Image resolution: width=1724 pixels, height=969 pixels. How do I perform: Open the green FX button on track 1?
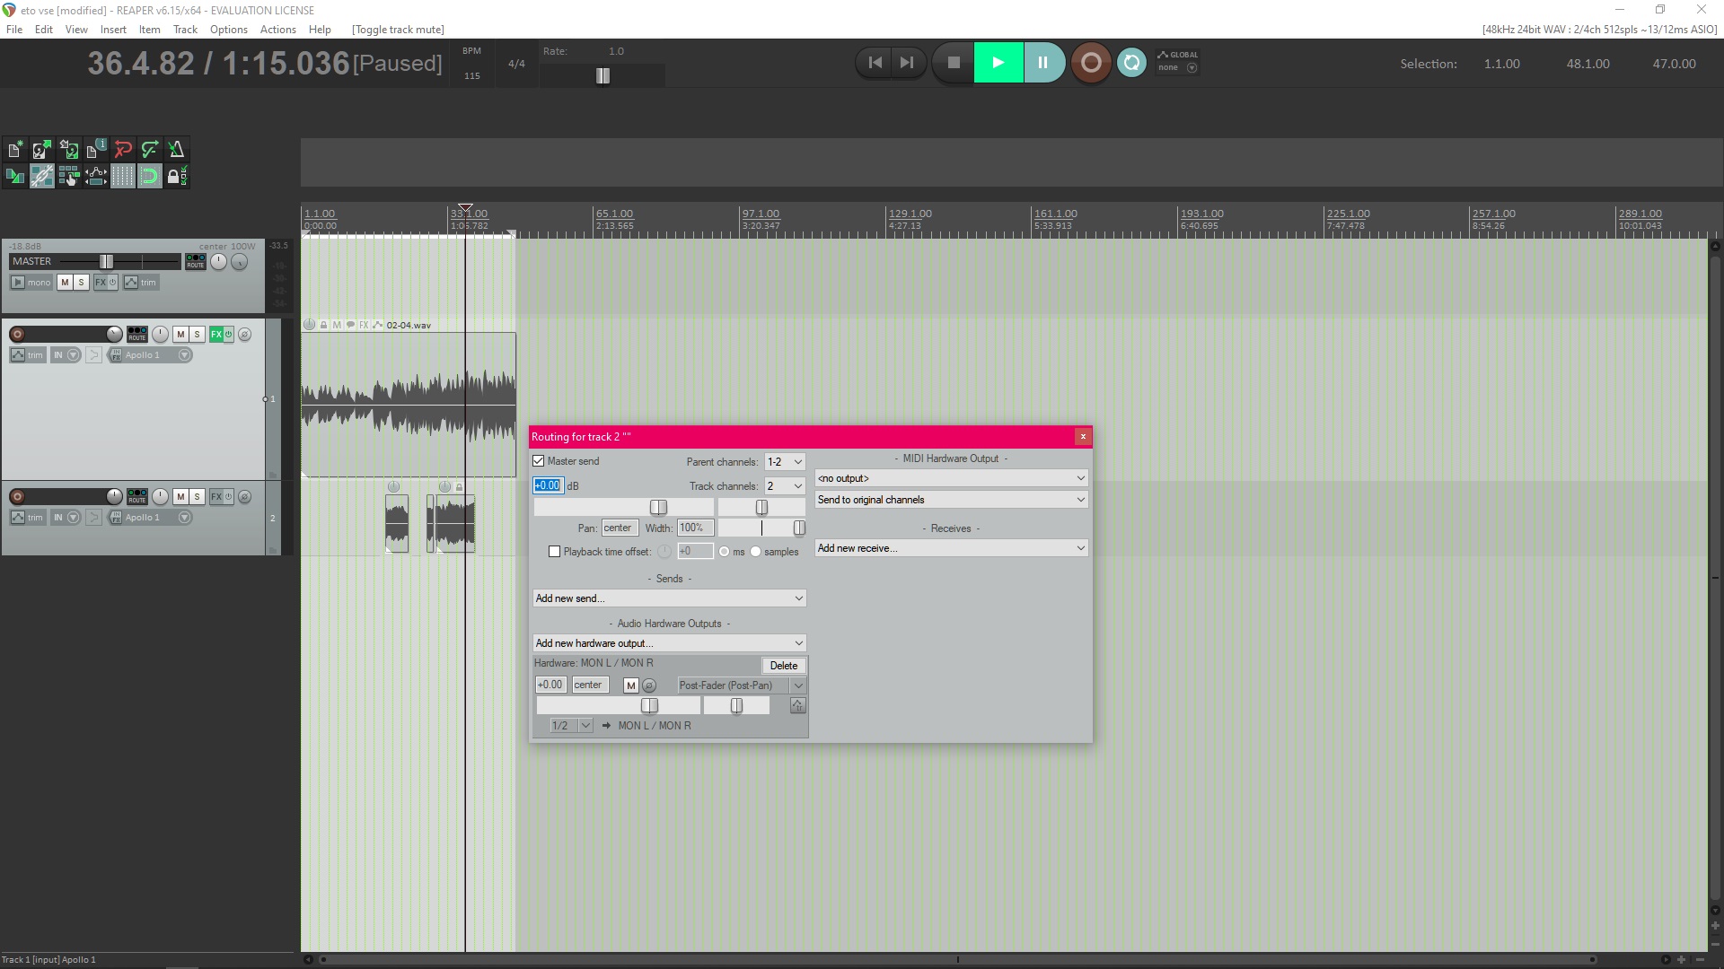click(x=216, y=335)
